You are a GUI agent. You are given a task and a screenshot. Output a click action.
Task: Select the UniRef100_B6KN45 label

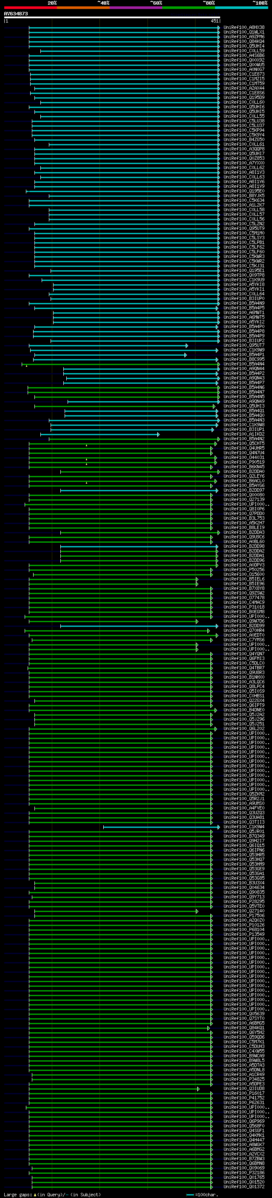tap(244, 467)
